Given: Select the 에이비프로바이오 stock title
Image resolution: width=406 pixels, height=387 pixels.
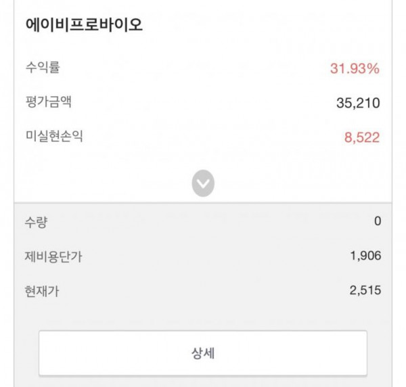Looking at the screenshot, I should point(84,25).
